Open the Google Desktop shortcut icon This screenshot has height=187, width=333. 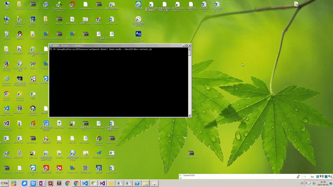click(99, 139)
